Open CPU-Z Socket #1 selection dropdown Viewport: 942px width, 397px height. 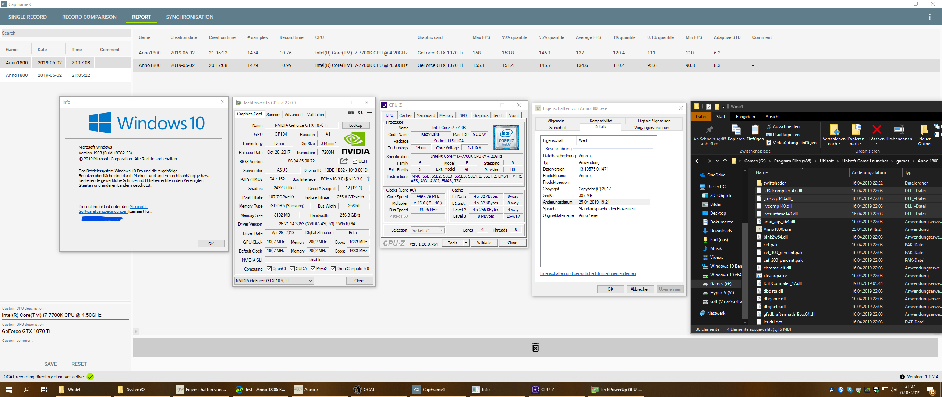coord(441,230)
